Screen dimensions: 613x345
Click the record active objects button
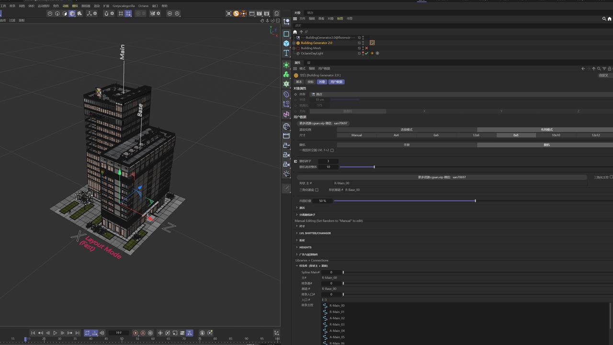click(136, 333)
